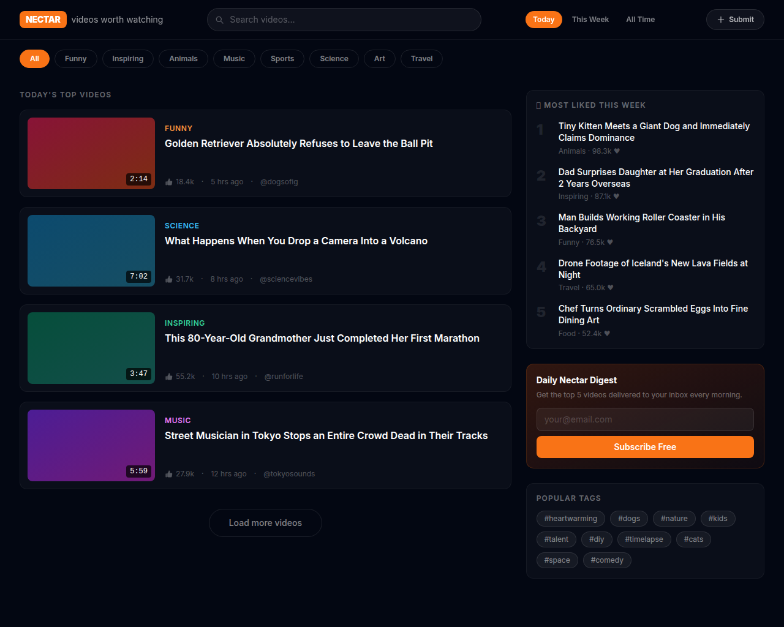Enable the Science category filter

coord(334,59)
